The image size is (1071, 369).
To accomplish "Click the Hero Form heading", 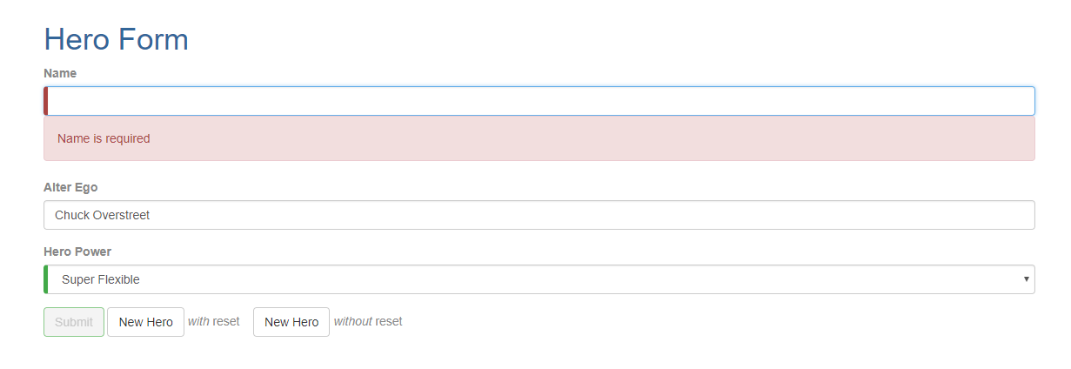I will [x=116, y=39].
